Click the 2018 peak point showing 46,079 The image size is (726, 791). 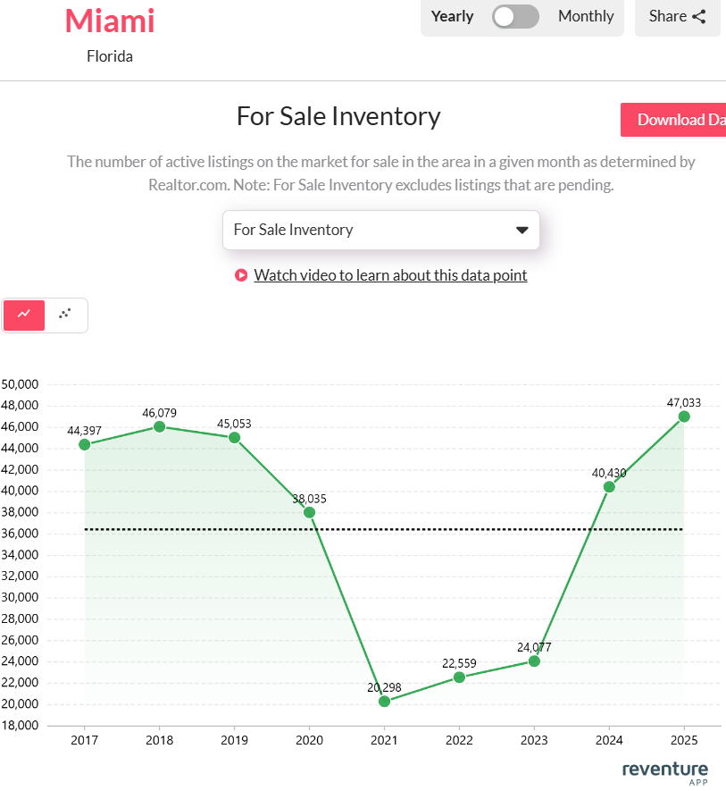[160, 427]
